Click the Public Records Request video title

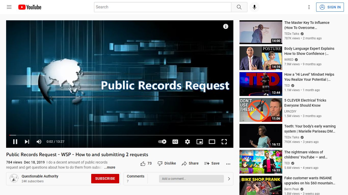[77, 155]
